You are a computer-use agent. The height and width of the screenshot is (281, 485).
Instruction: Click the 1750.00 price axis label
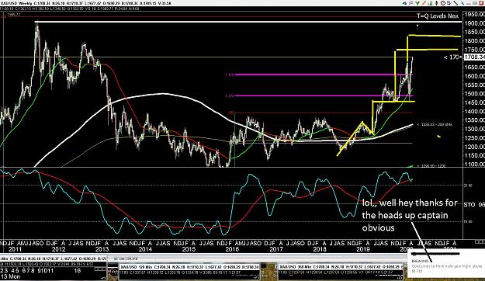[474, 50]
